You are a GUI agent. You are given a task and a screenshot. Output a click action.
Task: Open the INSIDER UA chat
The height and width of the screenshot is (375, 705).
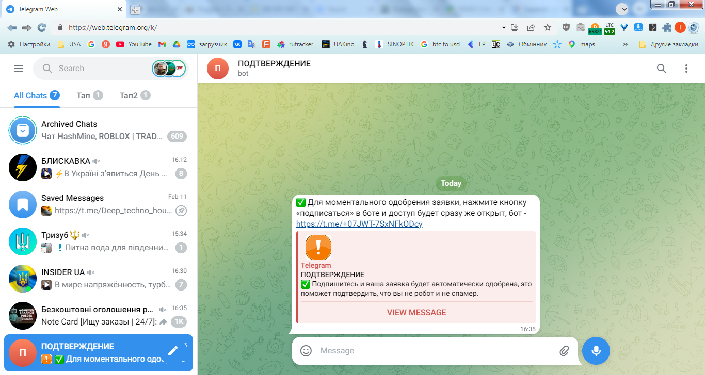(x=99, y=279)
